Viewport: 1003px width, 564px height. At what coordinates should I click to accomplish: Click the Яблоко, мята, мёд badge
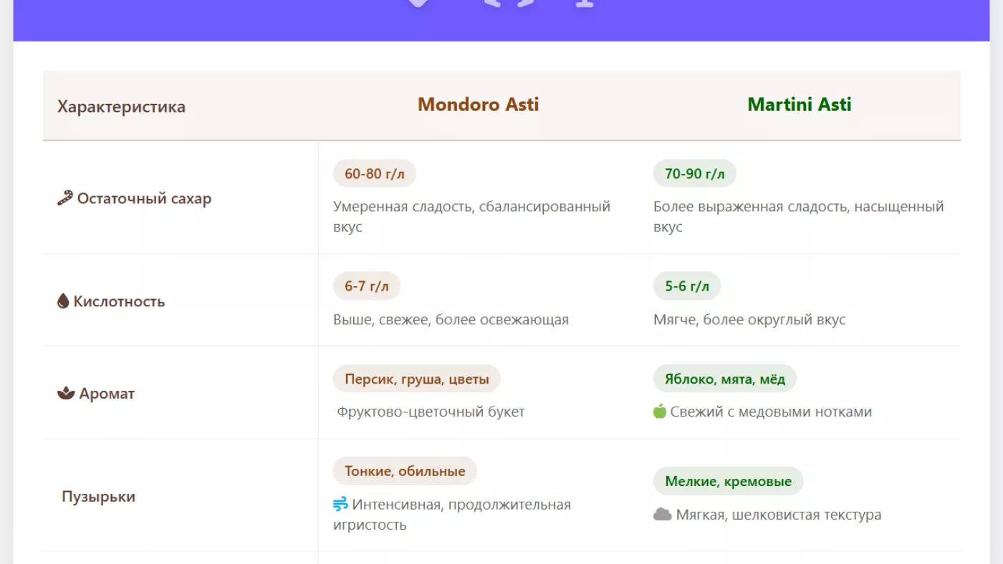tap(725, 379)
